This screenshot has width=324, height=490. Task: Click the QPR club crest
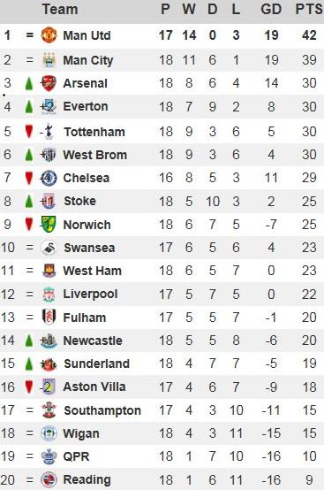click(49, 456)
